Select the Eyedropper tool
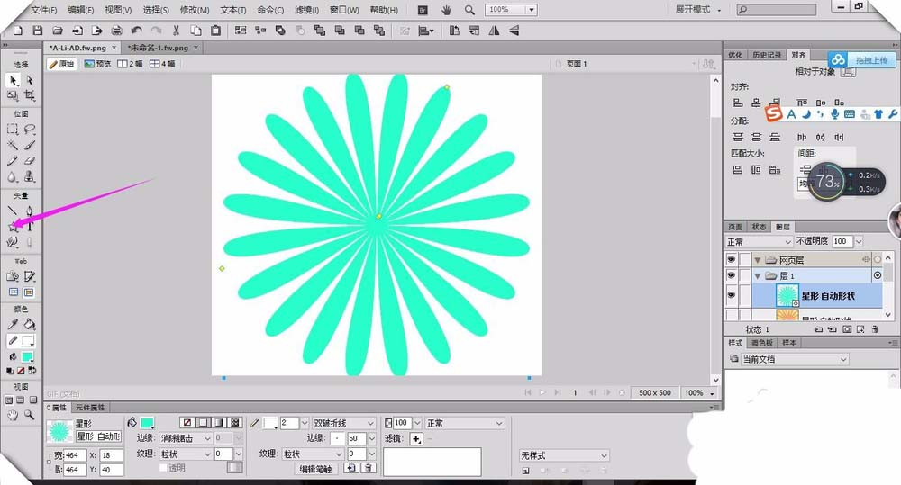Image resolution: width=901 pixels, height=485 pixels. point(13,324)
